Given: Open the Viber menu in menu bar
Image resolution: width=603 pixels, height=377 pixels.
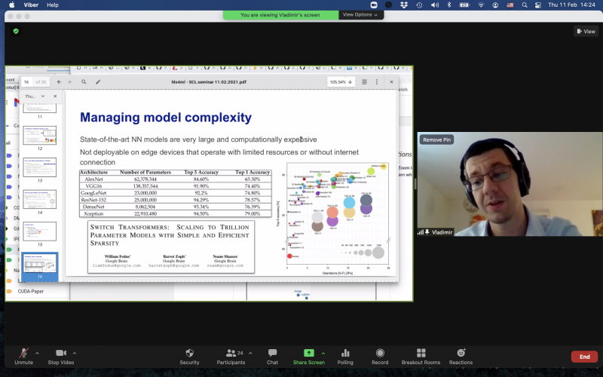Looking at the screenshot, I should [x=31, y=5].
